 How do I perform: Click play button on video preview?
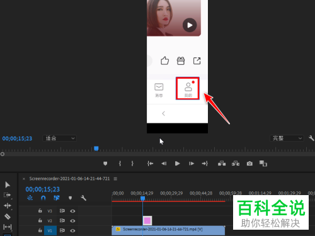pos(190,25)
